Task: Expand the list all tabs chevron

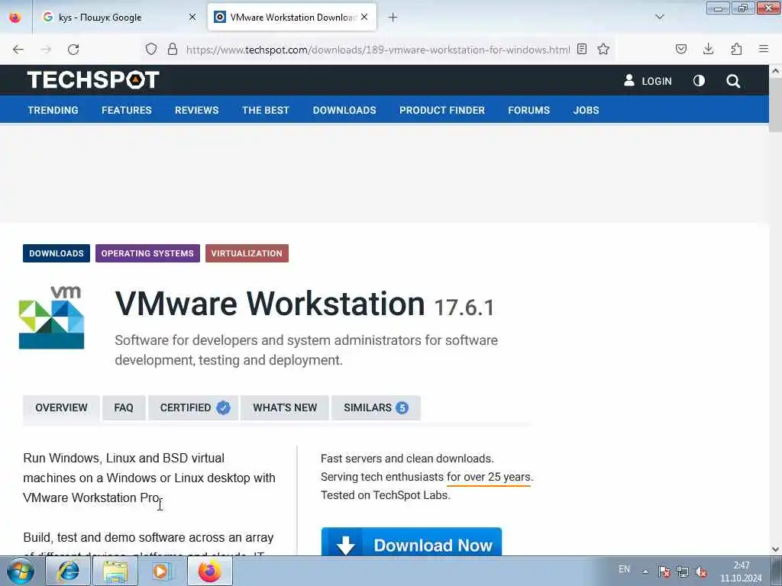Action: (x=660, y=17)
